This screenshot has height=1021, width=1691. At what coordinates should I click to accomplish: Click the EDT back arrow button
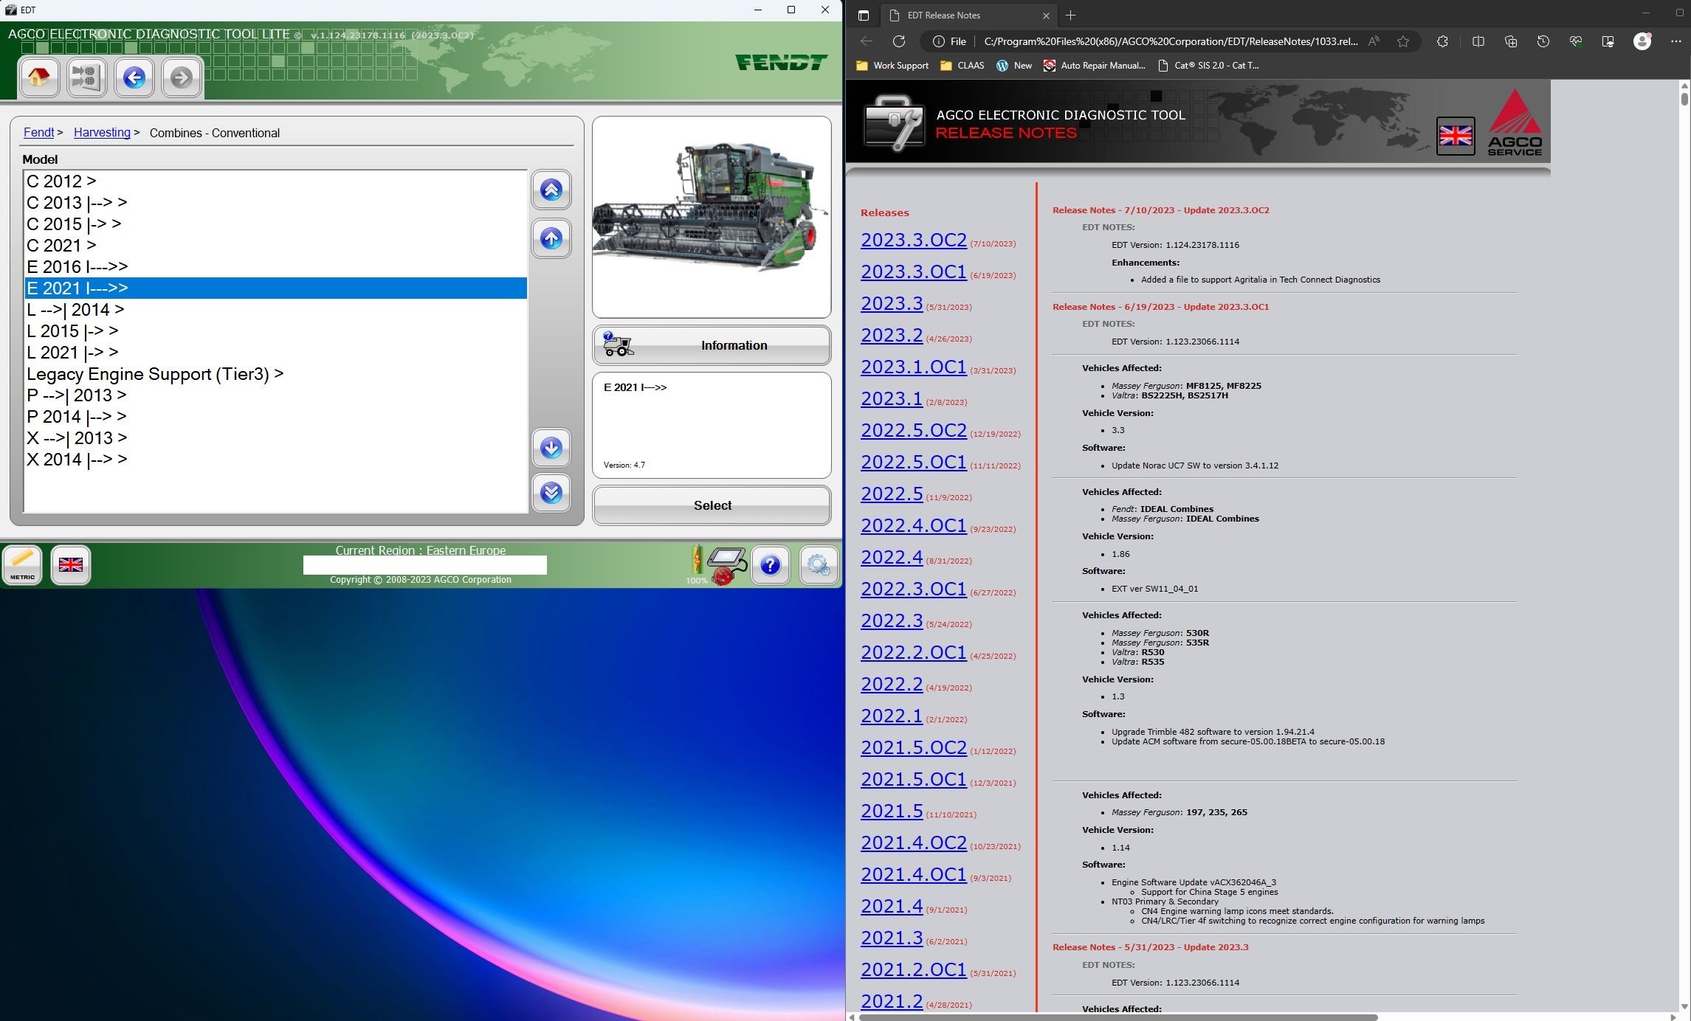[x=134, y=77]
